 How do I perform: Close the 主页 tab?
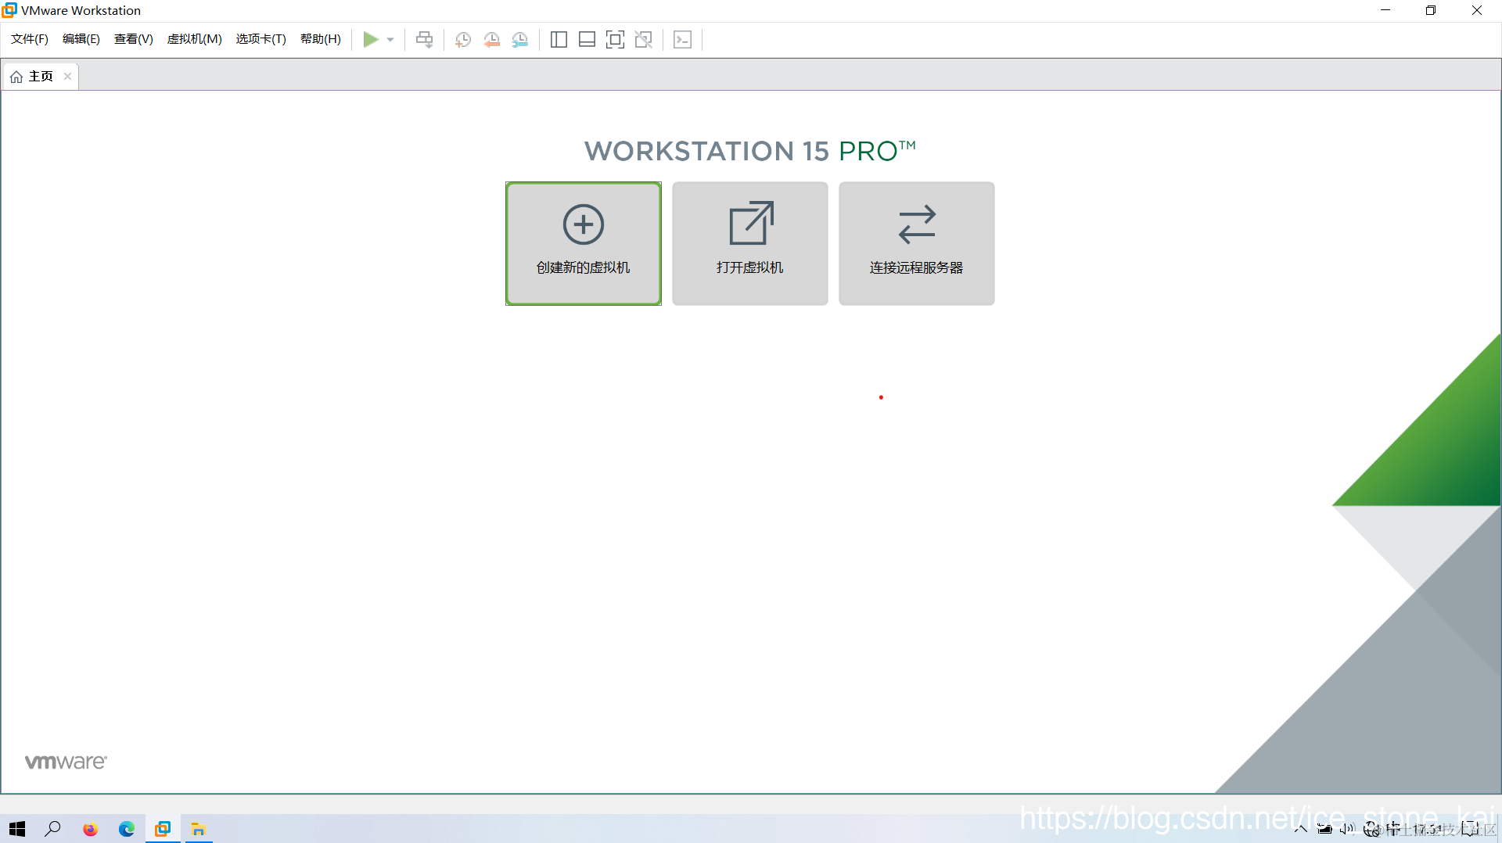click(67, 76)
